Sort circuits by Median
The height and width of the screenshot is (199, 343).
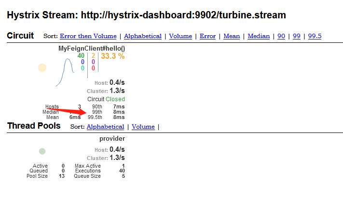pyautogui.click(x=259, y=36)
